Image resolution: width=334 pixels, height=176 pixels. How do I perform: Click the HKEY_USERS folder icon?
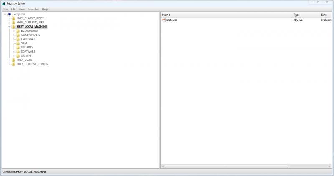(x=13, y=60)
